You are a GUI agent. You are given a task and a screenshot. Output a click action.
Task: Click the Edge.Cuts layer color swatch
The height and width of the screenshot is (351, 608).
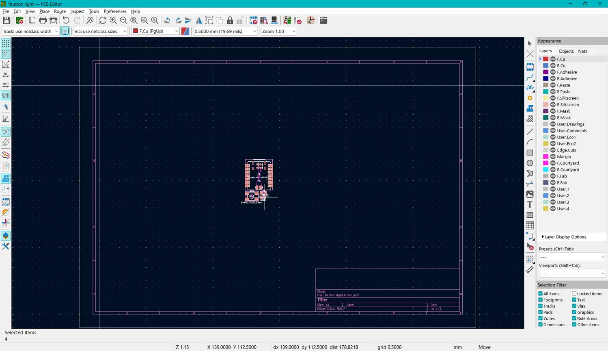tap(546, 150)
